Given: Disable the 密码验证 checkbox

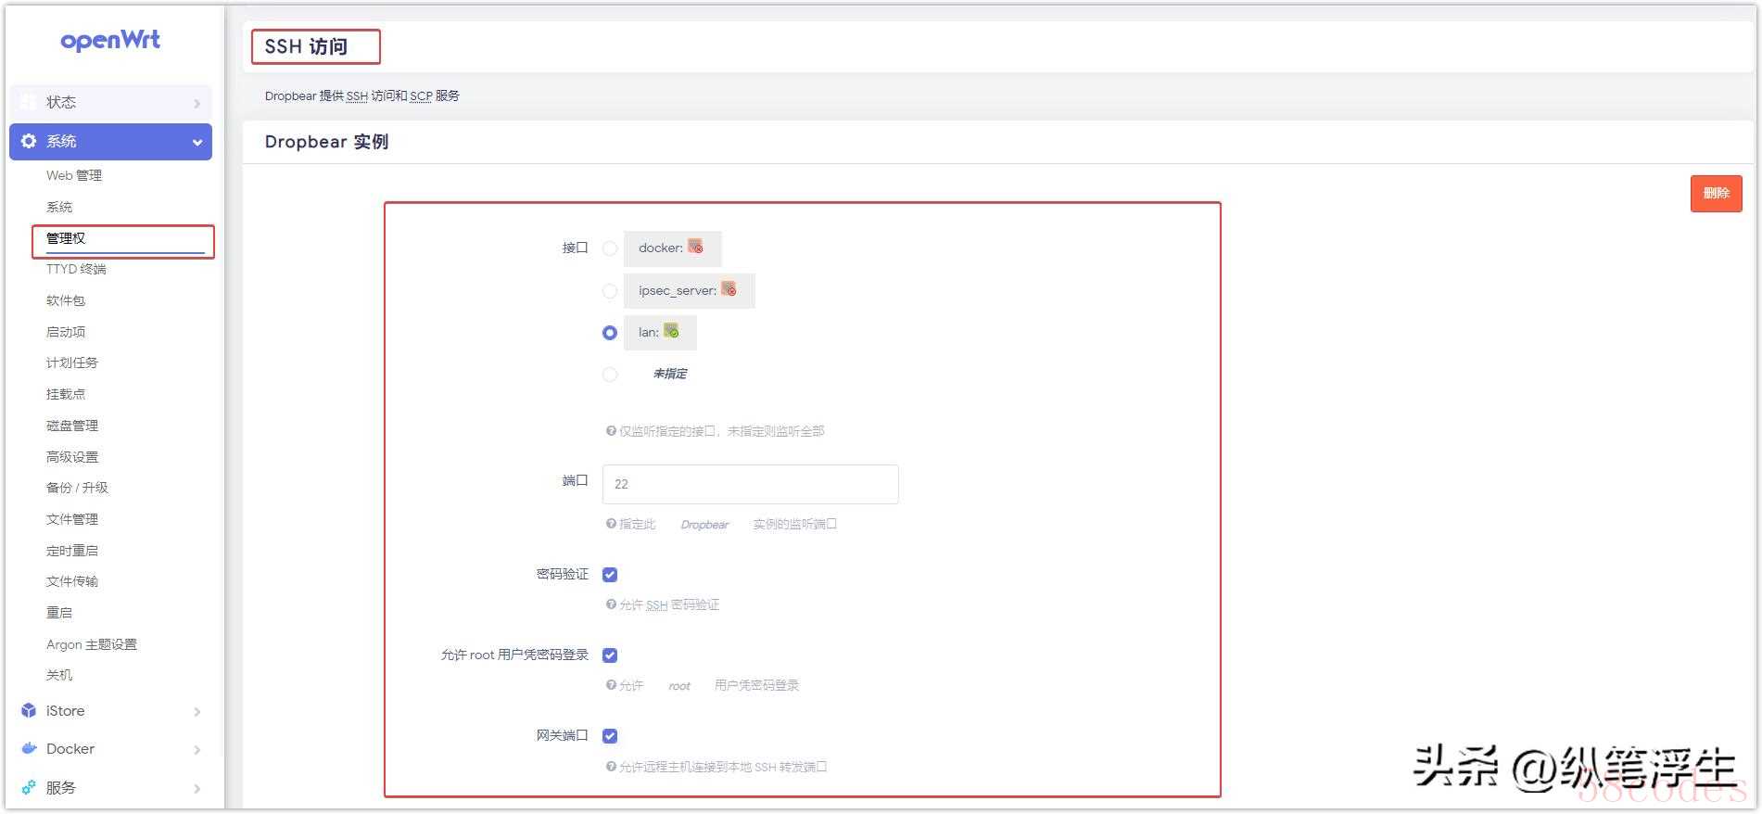Looking at the screenshot, I should [x=610, y=575].
